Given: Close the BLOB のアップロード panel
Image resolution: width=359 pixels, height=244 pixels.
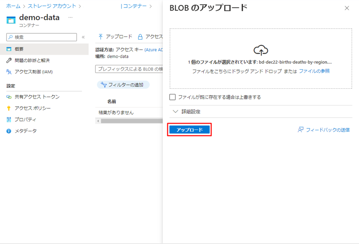Looking at the screenshot, I should point(347,8).
